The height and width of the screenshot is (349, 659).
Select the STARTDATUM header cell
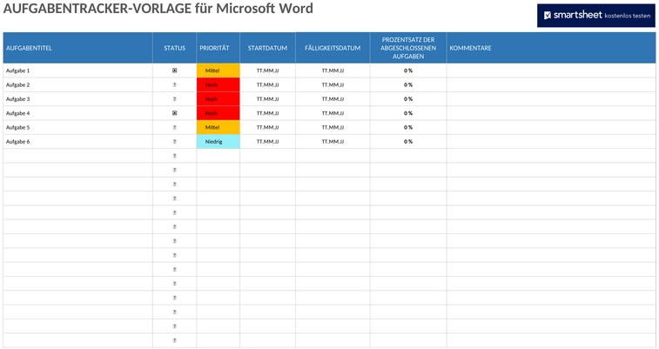(x=268, y=48)
